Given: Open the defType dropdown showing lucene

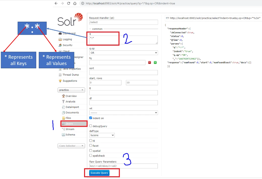Looking at the screenshot, I should 102,135.
